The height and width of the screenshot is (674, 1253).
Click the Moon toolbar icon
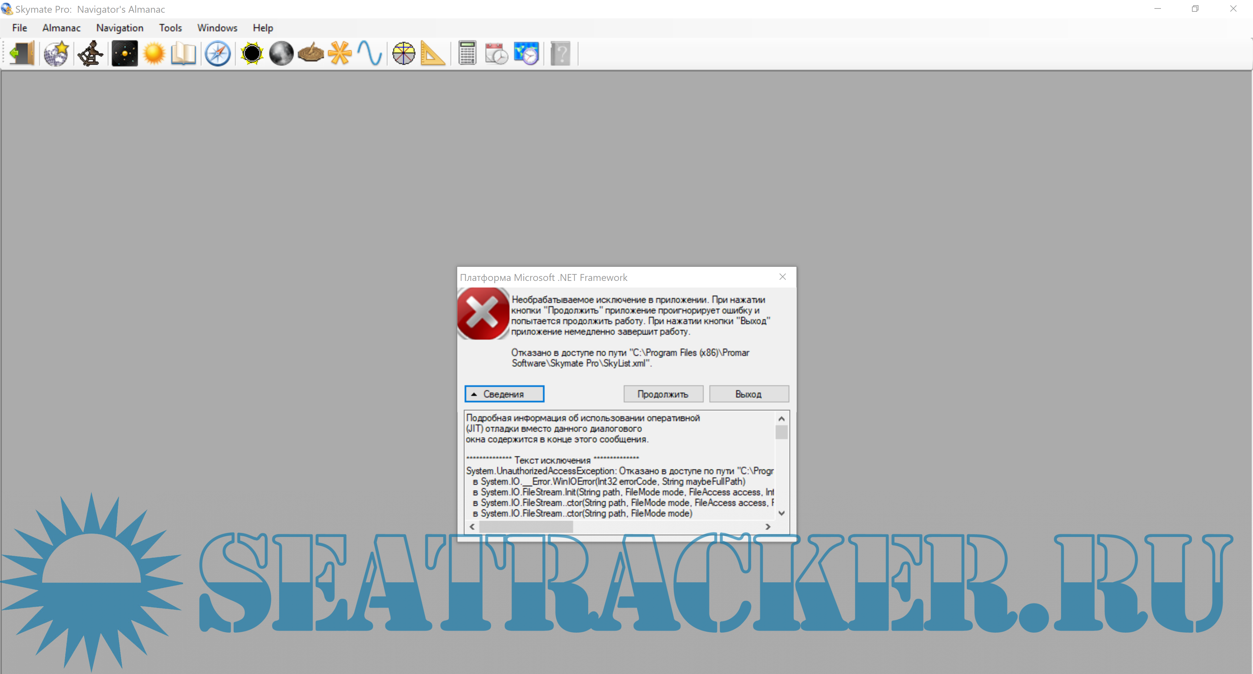click(281, 53)
